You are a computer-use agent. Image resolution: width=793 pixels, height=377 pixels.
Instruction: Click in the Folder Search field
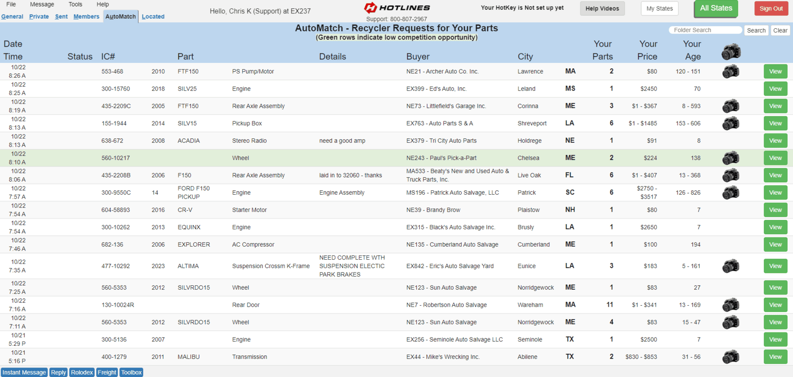(x=705, y=30)
